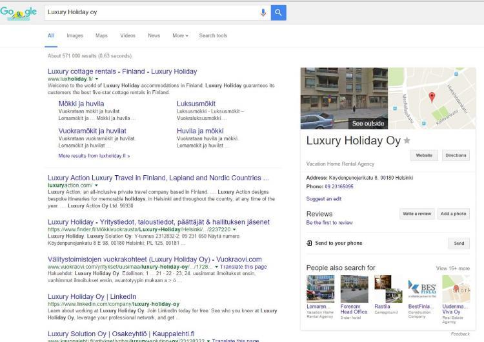Open Luxury cottage rentals - Finland result
This screenshot has height=342, width=484.
point(122,71)
